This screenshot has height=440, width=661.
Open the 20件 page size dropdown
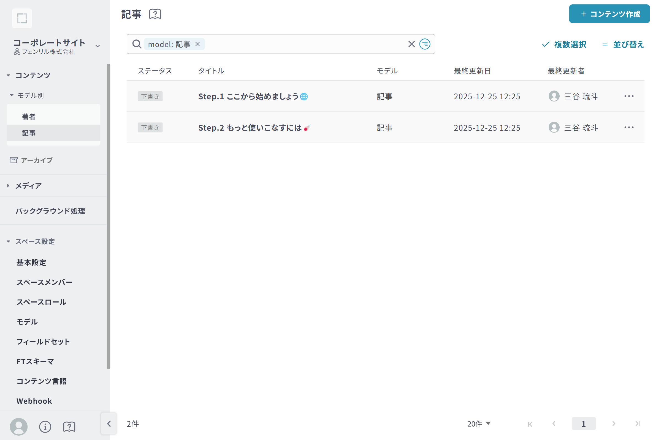click(x=479, y=424)
